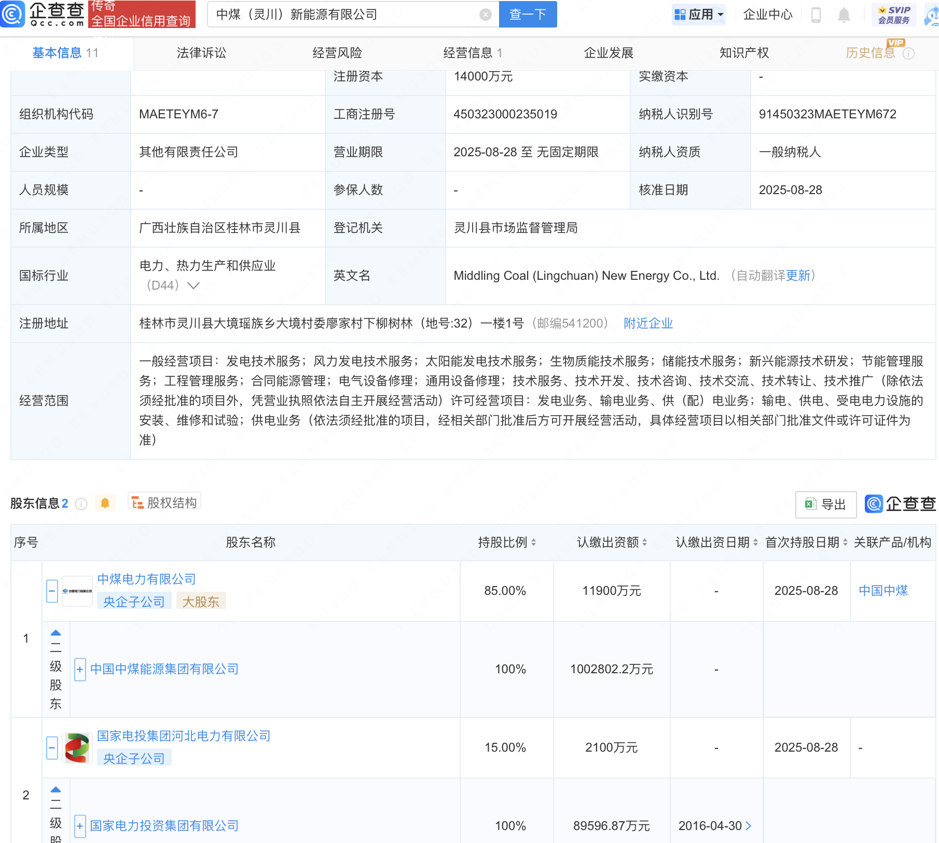
Task: Click 15.00% shareholding cell
Action: (x=505, y=747)
